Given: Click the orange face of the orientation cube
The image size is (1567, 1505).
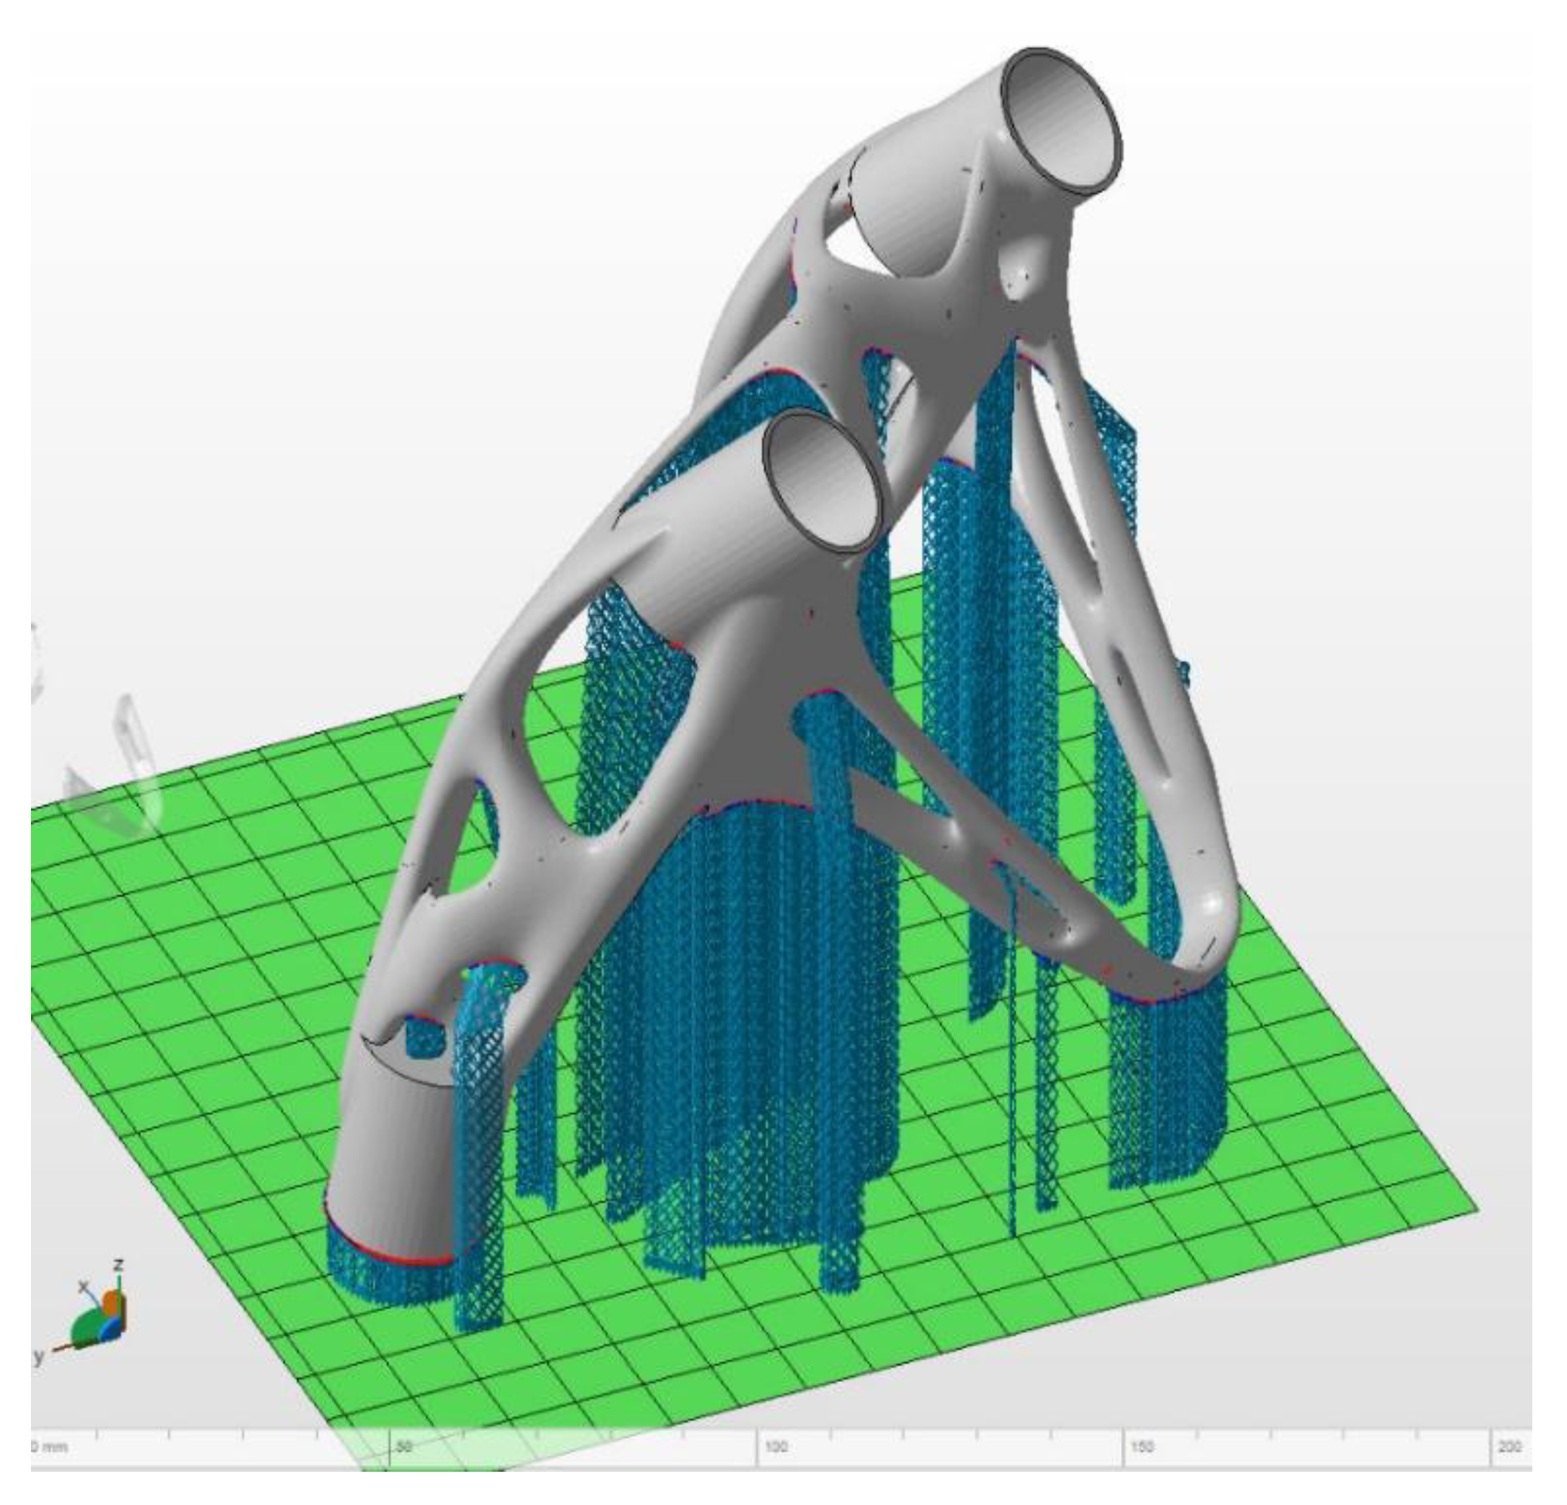Looking at the screenshot, I should [112, 1304].
